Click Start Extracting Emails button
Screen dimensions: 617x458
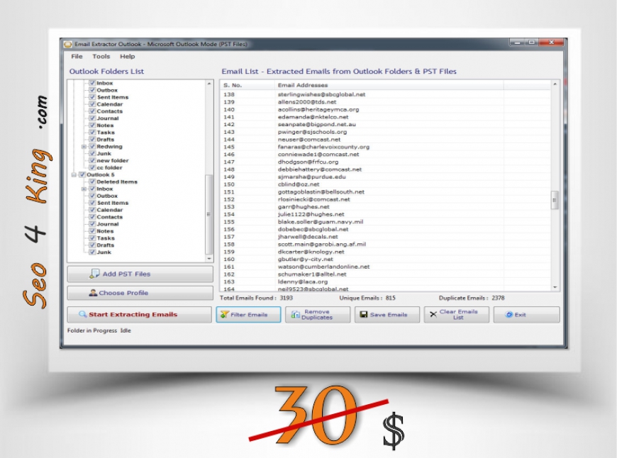(x=139, y=314)
